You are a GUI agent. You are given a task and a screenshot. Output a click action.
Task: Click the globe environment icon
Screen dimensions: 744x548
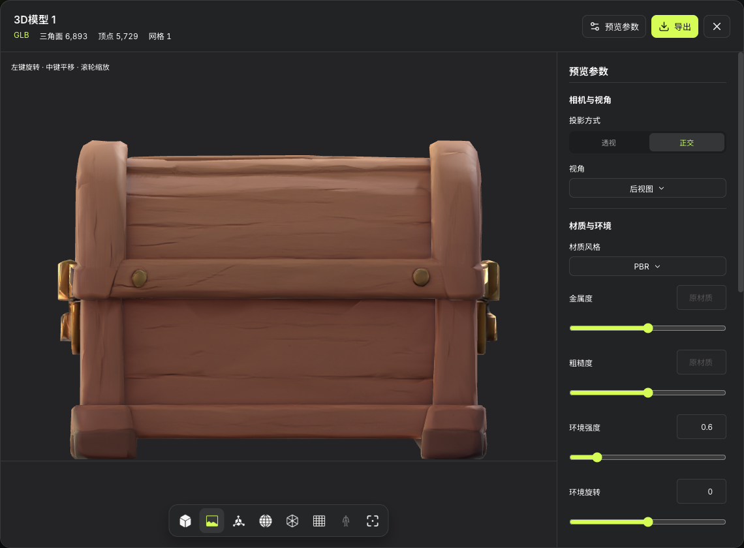tap(265, 521)
